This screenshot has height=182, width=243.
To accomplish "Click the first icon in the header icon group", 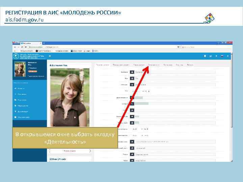I will [205, 56].
